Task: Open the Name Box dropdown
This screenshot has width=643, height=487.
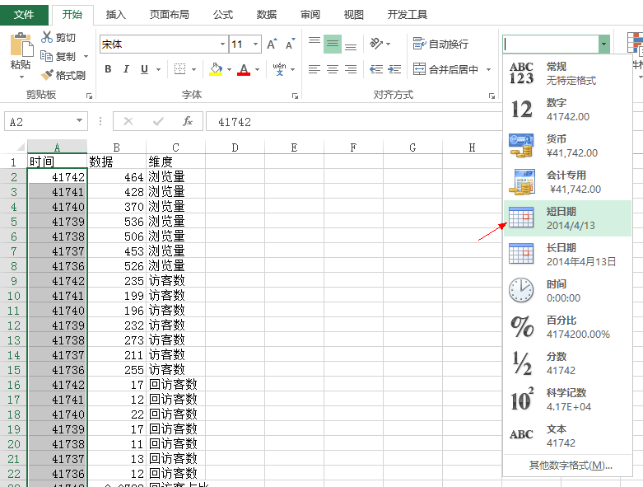Action: pos(79,121)
